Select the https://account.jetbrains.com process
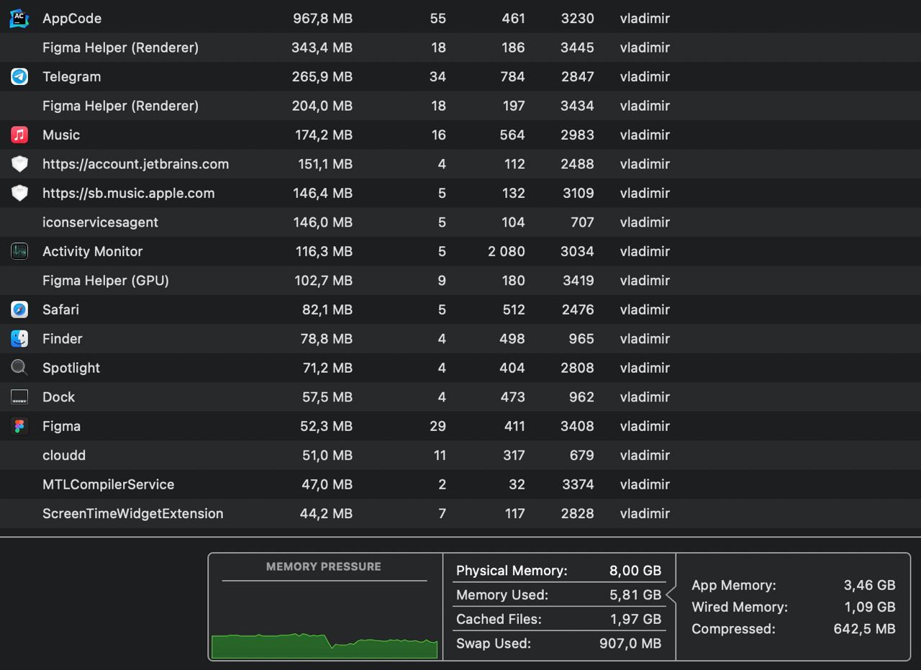The height and width of the screenshot is (670, 921). pos(135,164)
